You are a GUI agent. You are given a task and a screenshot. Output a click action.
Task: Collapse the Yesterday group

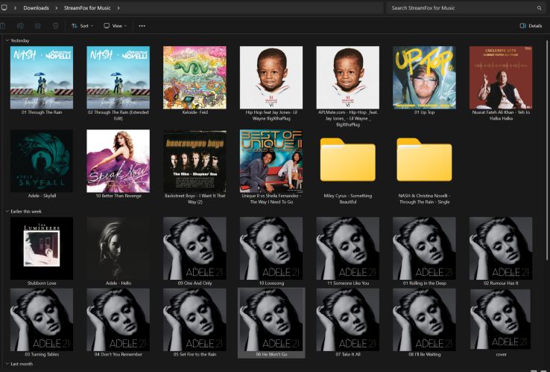(x=7, y=40)
